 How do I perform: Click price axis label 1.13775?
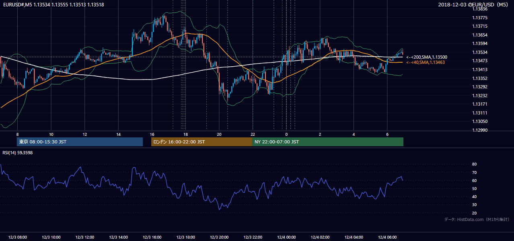point(480,18)
